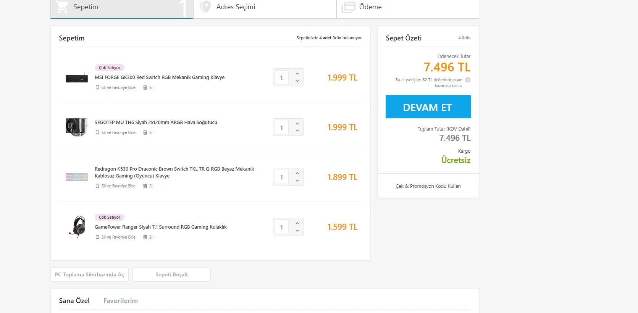This screenshot has height=313, width=638.
Task: Click trash icon for GamePower Ranger headset
Action: click(145, 237)
